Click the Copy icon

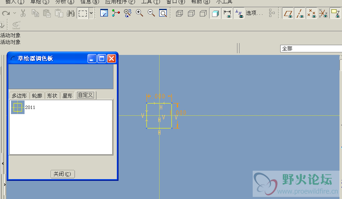(35, 13)
